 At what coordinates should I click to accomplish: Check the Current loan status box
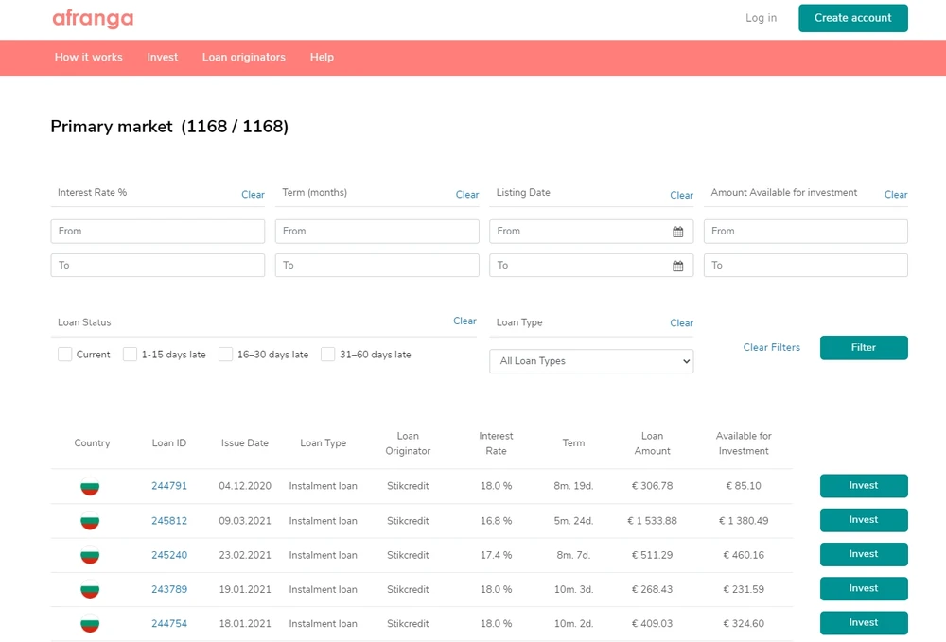[x=65, y=355]
